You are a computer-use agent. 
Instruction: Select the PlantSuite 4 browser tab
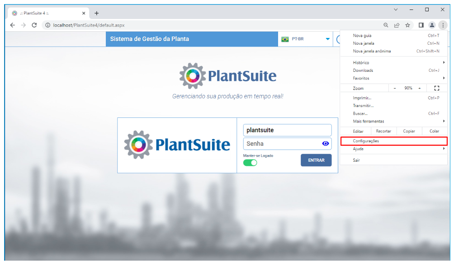click(48, 13)
